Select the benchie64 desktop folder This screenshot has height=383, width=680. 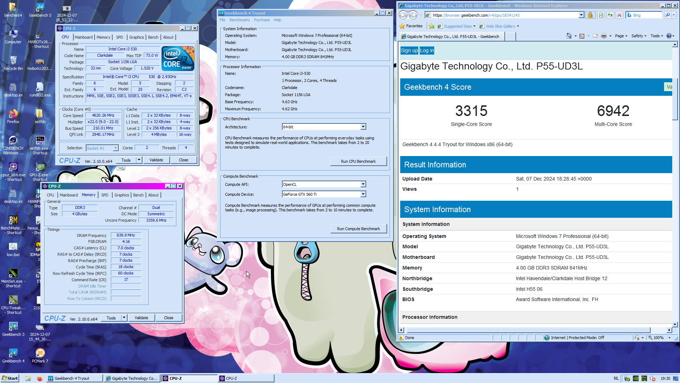(13, 10)
